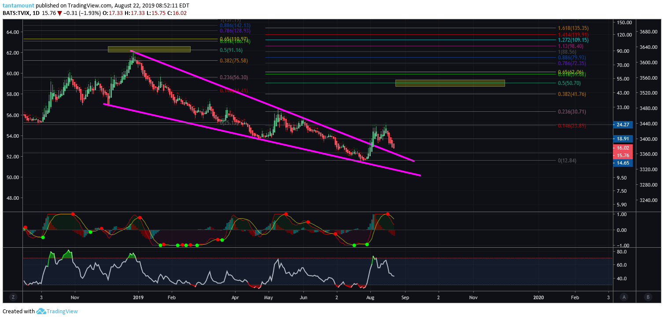The height and width of the screenshot is (319, 664).
Task: Click the 1.414(119.91) Fibonacci label
Action: (x=573, y=35)
